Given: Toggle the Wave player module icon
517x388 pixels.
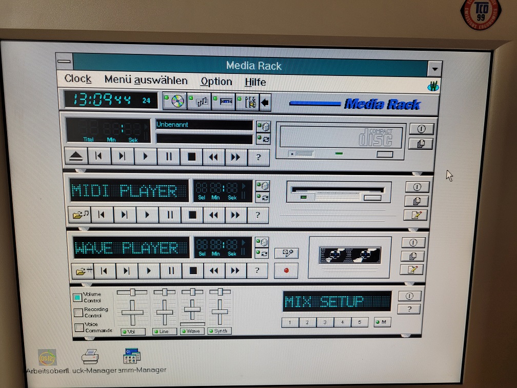Looking at the screenshot, I should (x=224, y=102).
